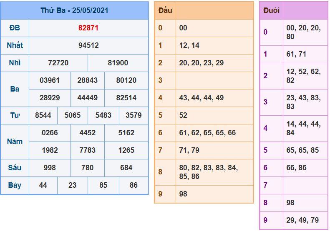Select the Nhì prize number 81900
330x231 pixels.
(x=118, y=63)
